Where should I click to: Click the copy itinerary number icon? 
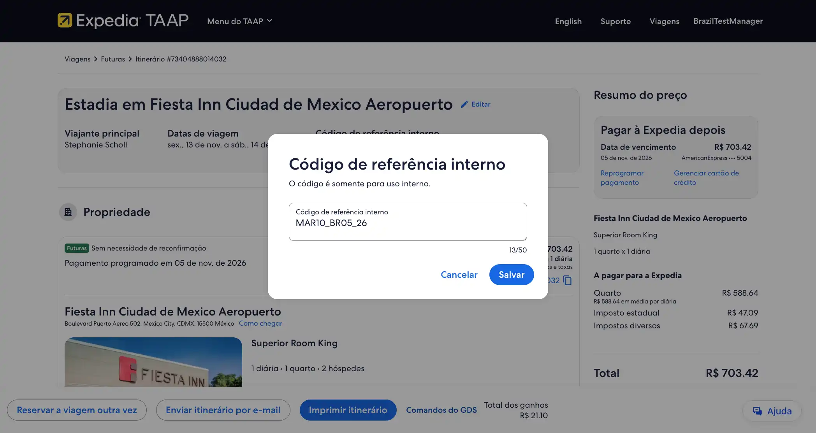pos(568,280)
